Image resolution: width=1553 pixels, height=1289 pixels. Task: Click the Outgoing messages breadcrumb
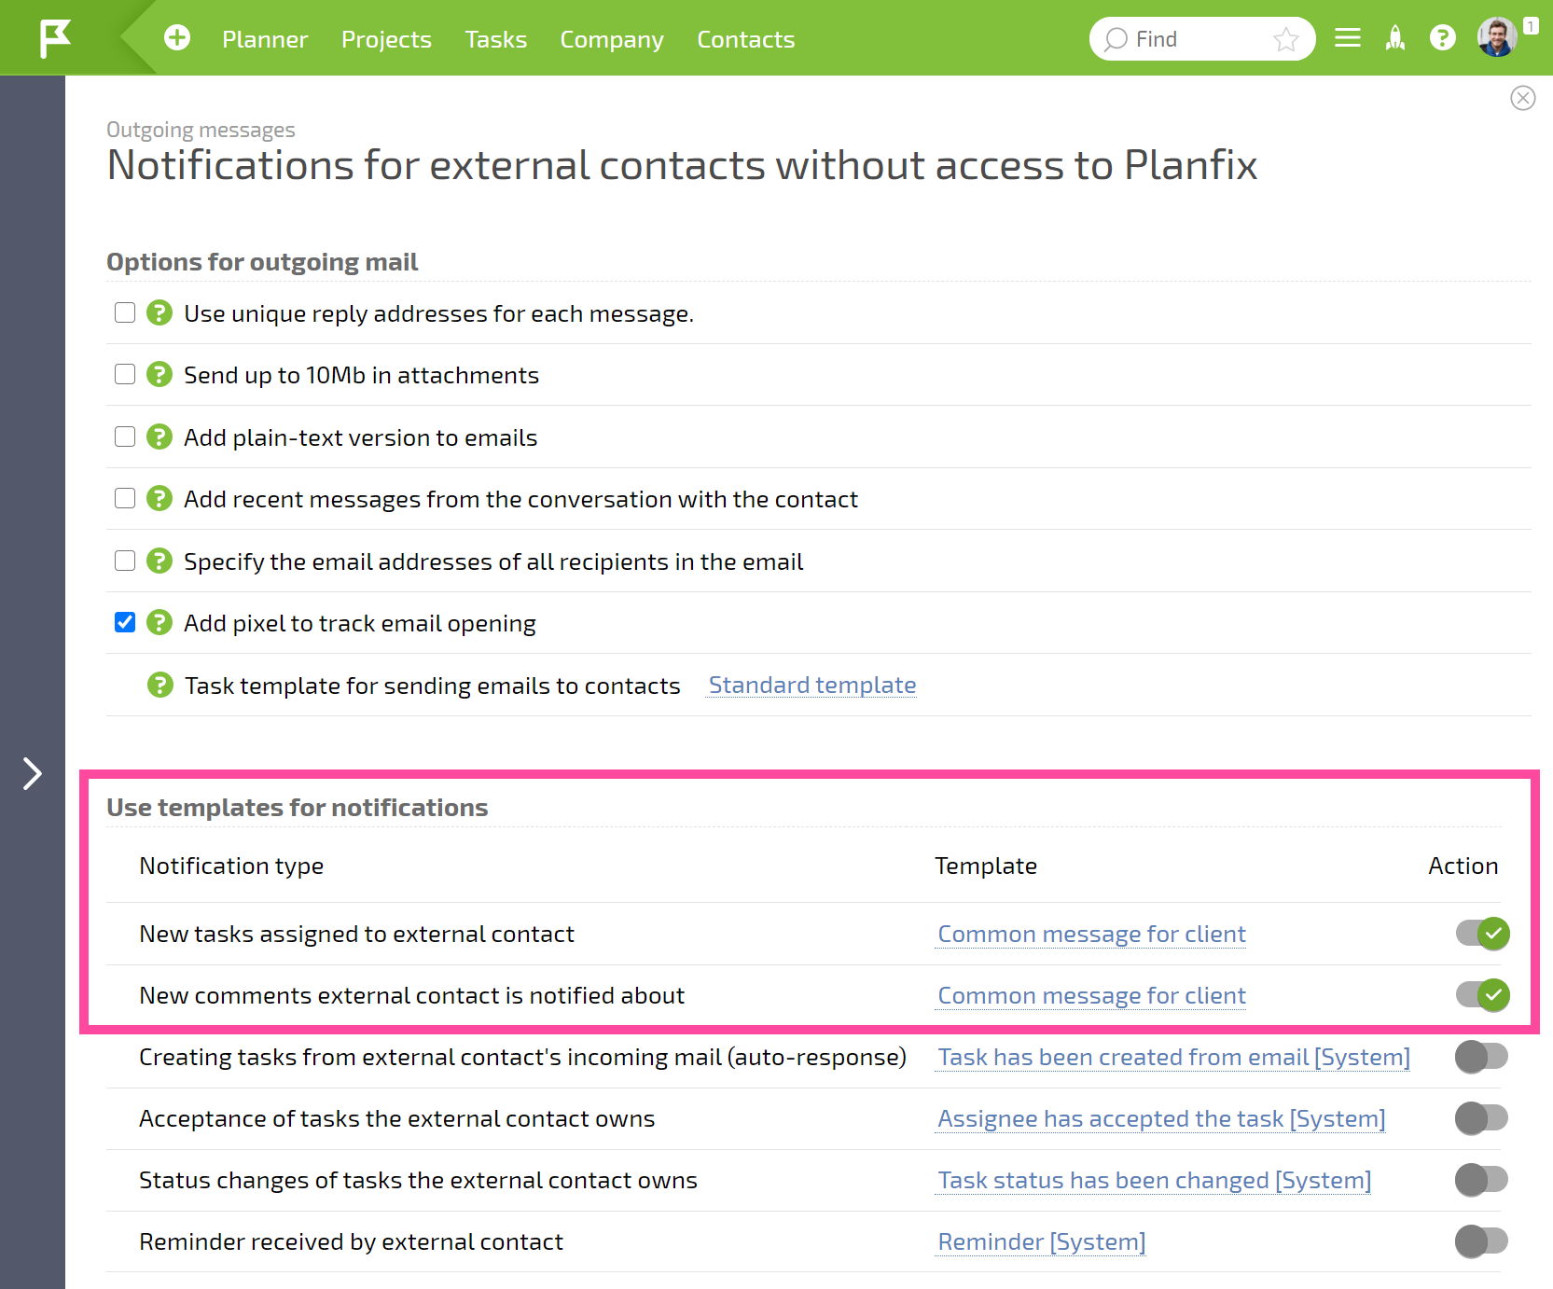tap(201, 130)
